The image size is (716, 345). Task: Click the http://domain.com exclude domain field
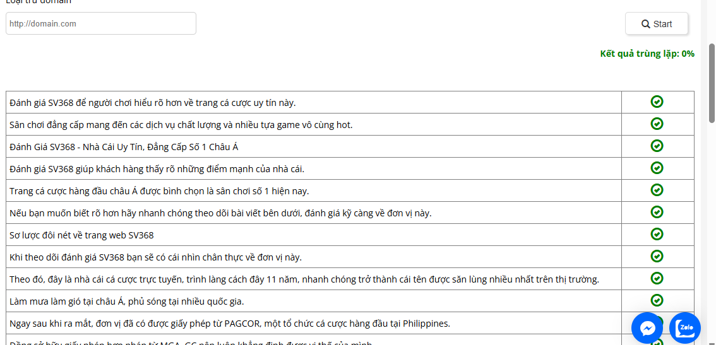point(101,23)
